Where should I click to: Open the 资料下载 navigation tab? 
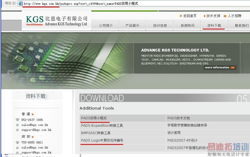[214, 25]
